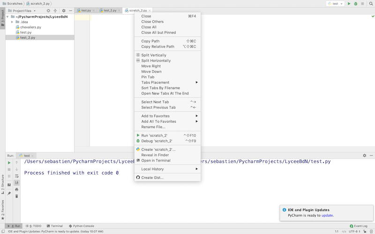This screenshot has width=375, height=234.
Task: Collapse all in Project panel
Action: (55, 10)
